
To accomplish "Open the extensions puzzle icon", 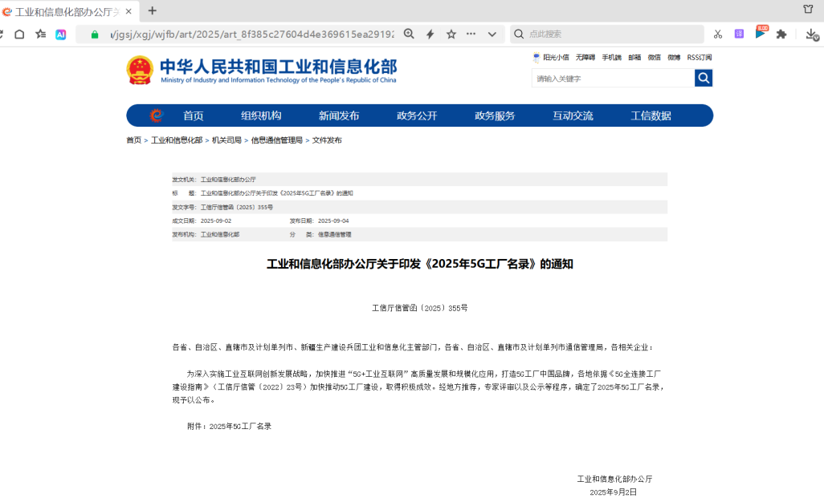I will 781,34.
